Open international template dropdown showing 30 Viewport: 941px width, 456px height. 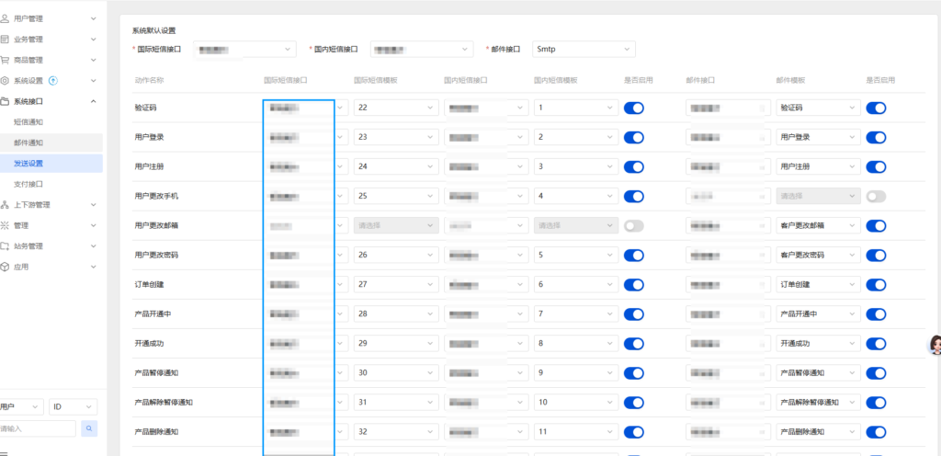click(x=396, y=373)
